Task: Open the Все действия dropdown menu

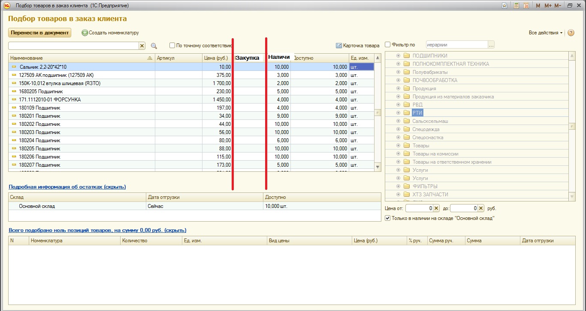Action: (546, 33)
